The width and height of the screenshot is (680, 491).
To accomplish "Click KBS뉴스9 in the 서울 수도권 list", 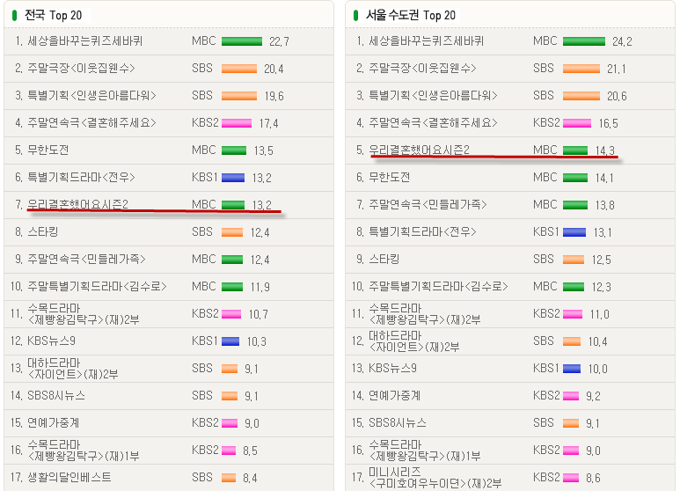I will tap(392, 369).
